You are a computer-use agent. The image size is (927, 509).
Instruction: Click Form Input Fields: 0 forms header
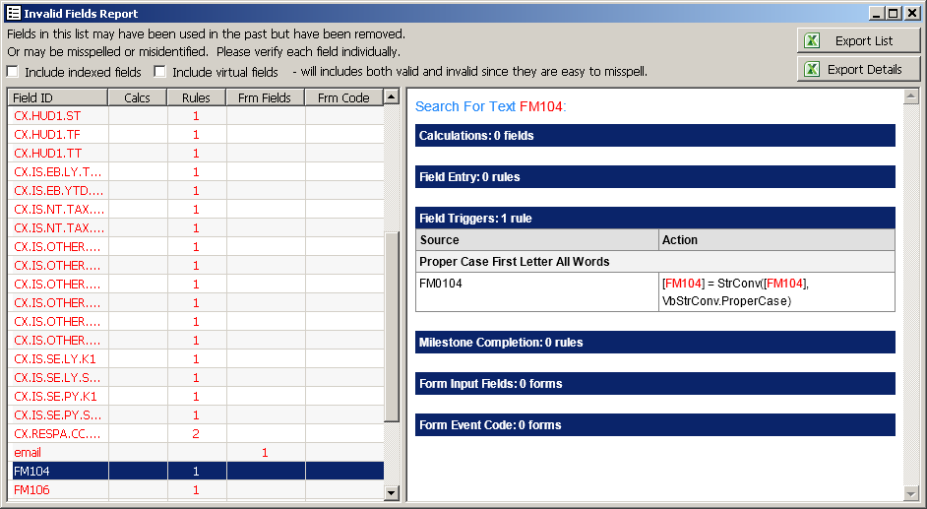click(655, 384)
